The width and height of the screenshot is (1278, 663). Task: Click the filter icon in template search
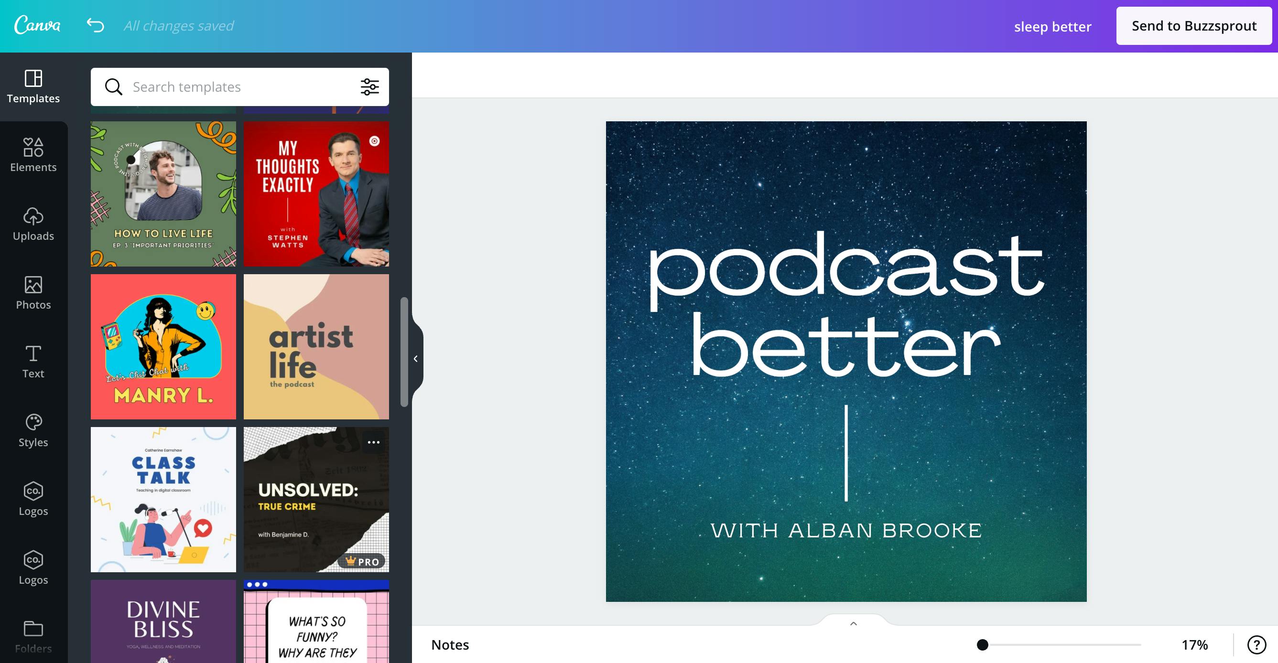tap(369, 86)
